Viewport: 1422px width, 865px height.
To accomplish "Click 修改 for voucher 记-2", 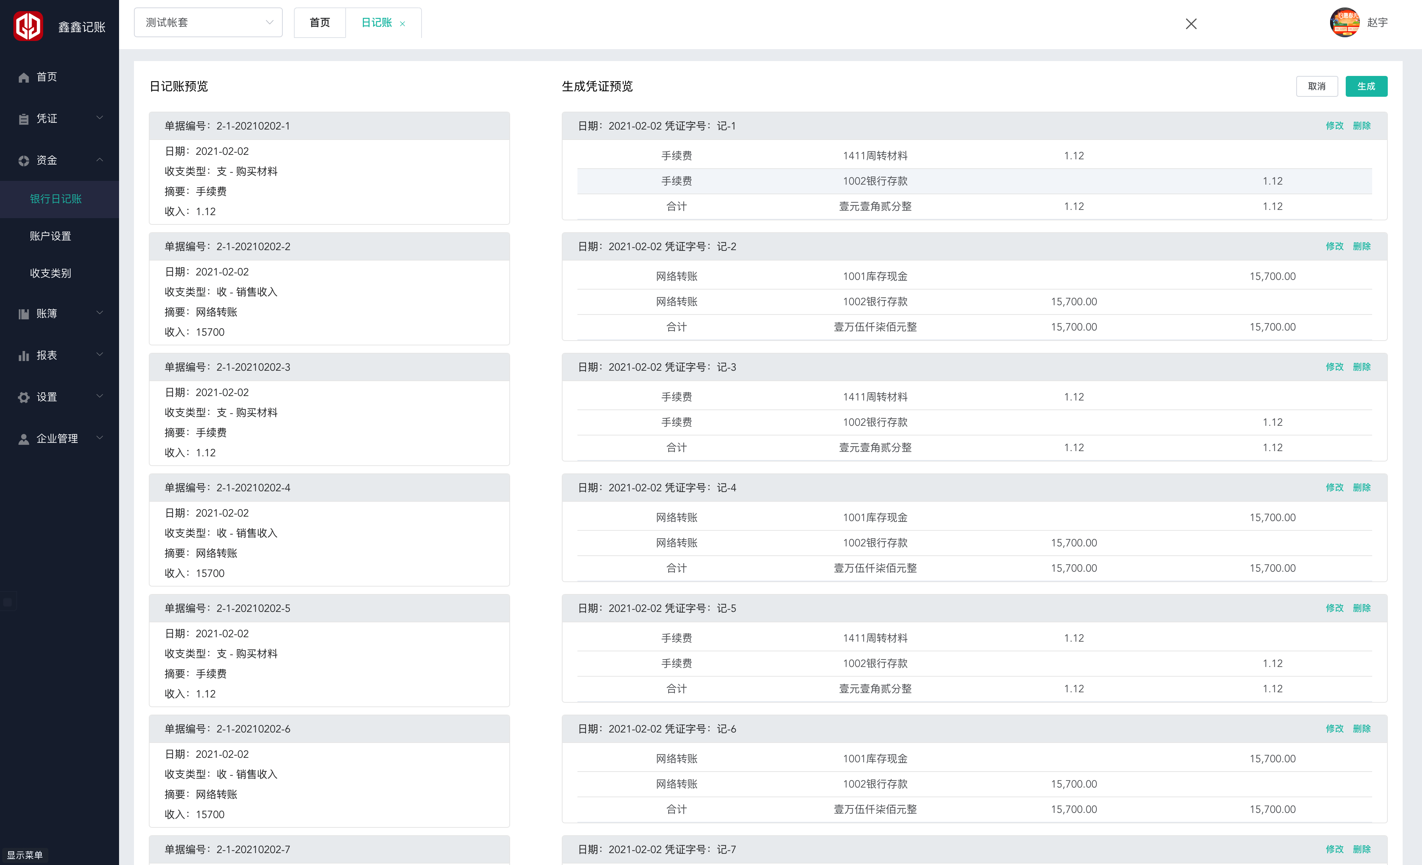I will (x=1334, y=246).
